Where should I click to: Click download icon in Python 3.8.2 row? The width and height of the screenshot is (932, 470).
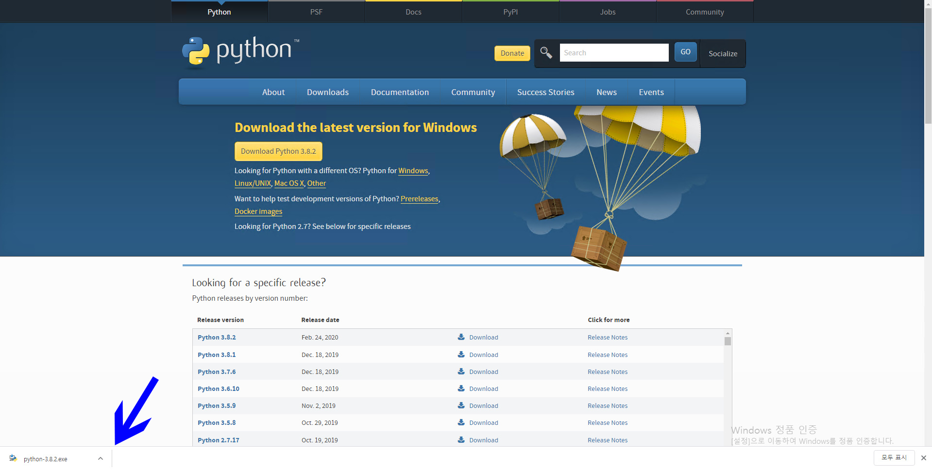[x=461, y=337]
